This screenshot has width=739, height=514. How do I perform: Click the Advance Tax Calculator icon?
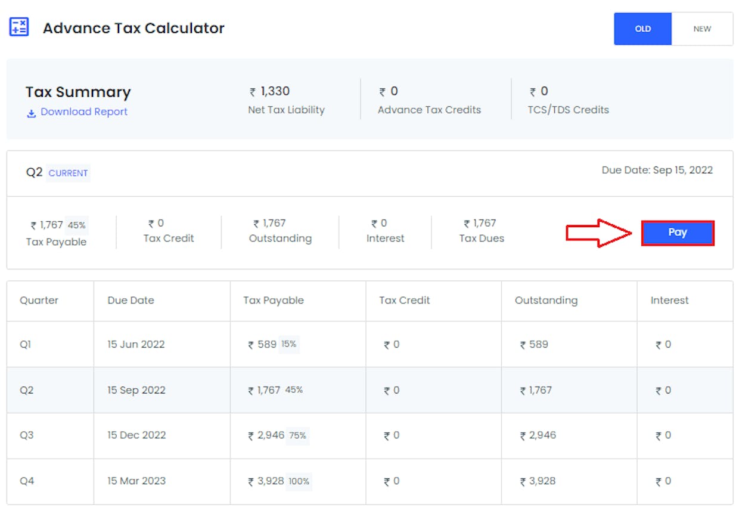click(19, 27)
